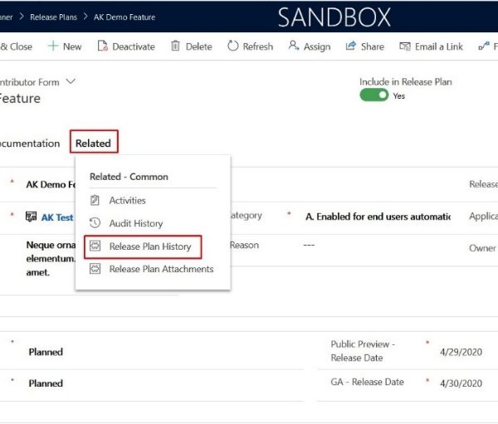
Task: Click AK Demo Feature breadcrumb item
Action: (x=124, y=17)
